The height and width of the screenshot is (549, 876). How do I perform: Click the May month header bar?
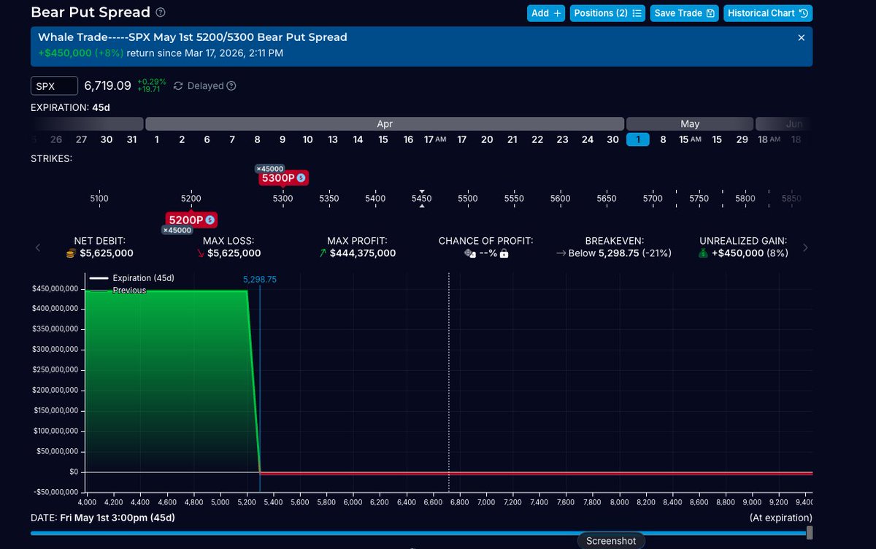[690, 123]
